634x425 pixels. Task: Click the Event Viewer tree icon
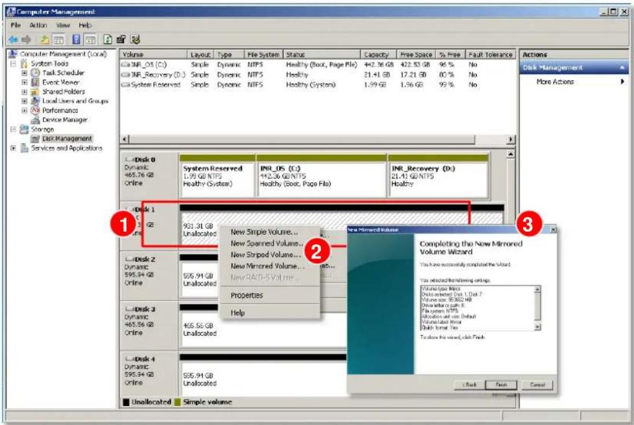(x=35, y=82)
